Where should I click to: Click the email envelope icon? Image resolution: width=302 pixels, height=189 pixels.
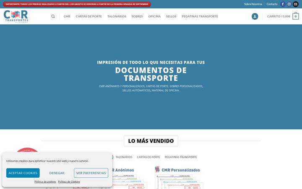tap(296, 4)
